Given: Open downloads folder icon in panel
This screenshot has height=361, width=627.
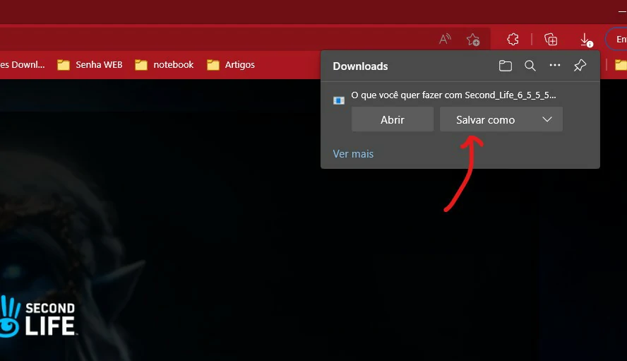Looking at the screenshot, I should [x=506, y=66].
